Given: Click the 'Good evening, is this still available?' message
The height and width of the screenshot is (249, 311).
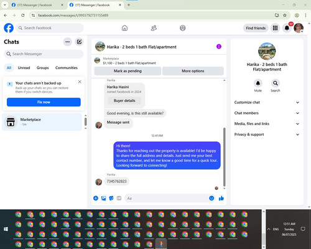Looking at the screenshot, I should pos(135,113).
